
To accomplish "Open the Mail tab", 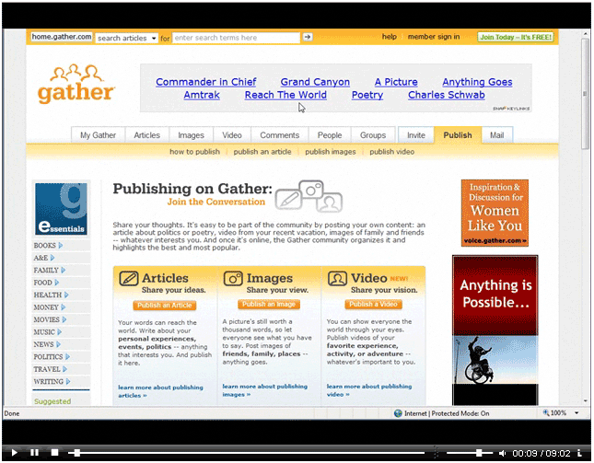I will pos(496,135).
